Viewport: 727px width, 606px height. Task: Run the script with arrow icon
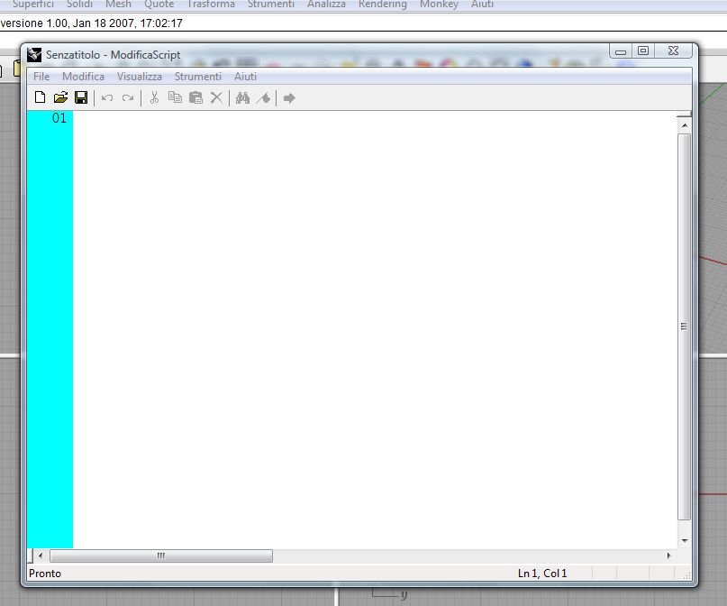pyautogui.click(x=289, y=98)
